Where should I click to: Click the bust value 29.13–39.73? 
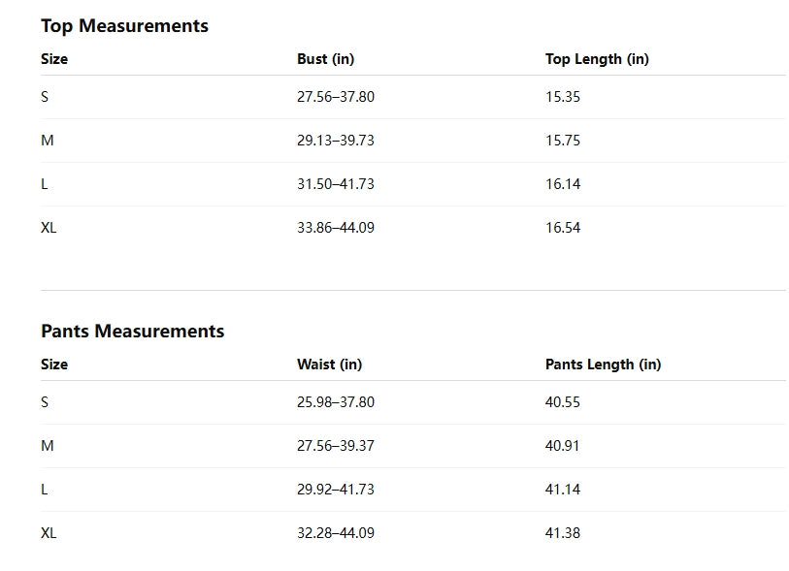tap(335, 141)
